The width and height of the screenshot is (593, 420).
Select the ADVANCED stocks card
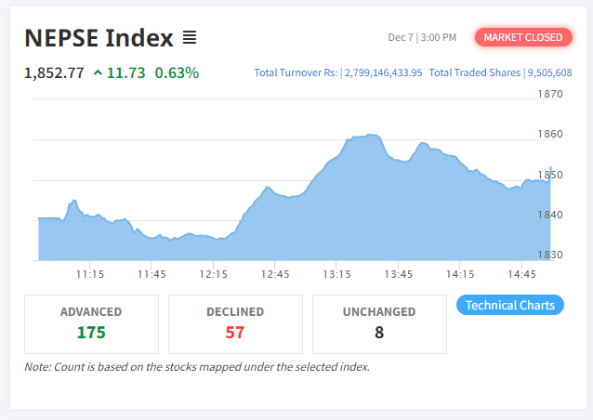coord(91,323)
